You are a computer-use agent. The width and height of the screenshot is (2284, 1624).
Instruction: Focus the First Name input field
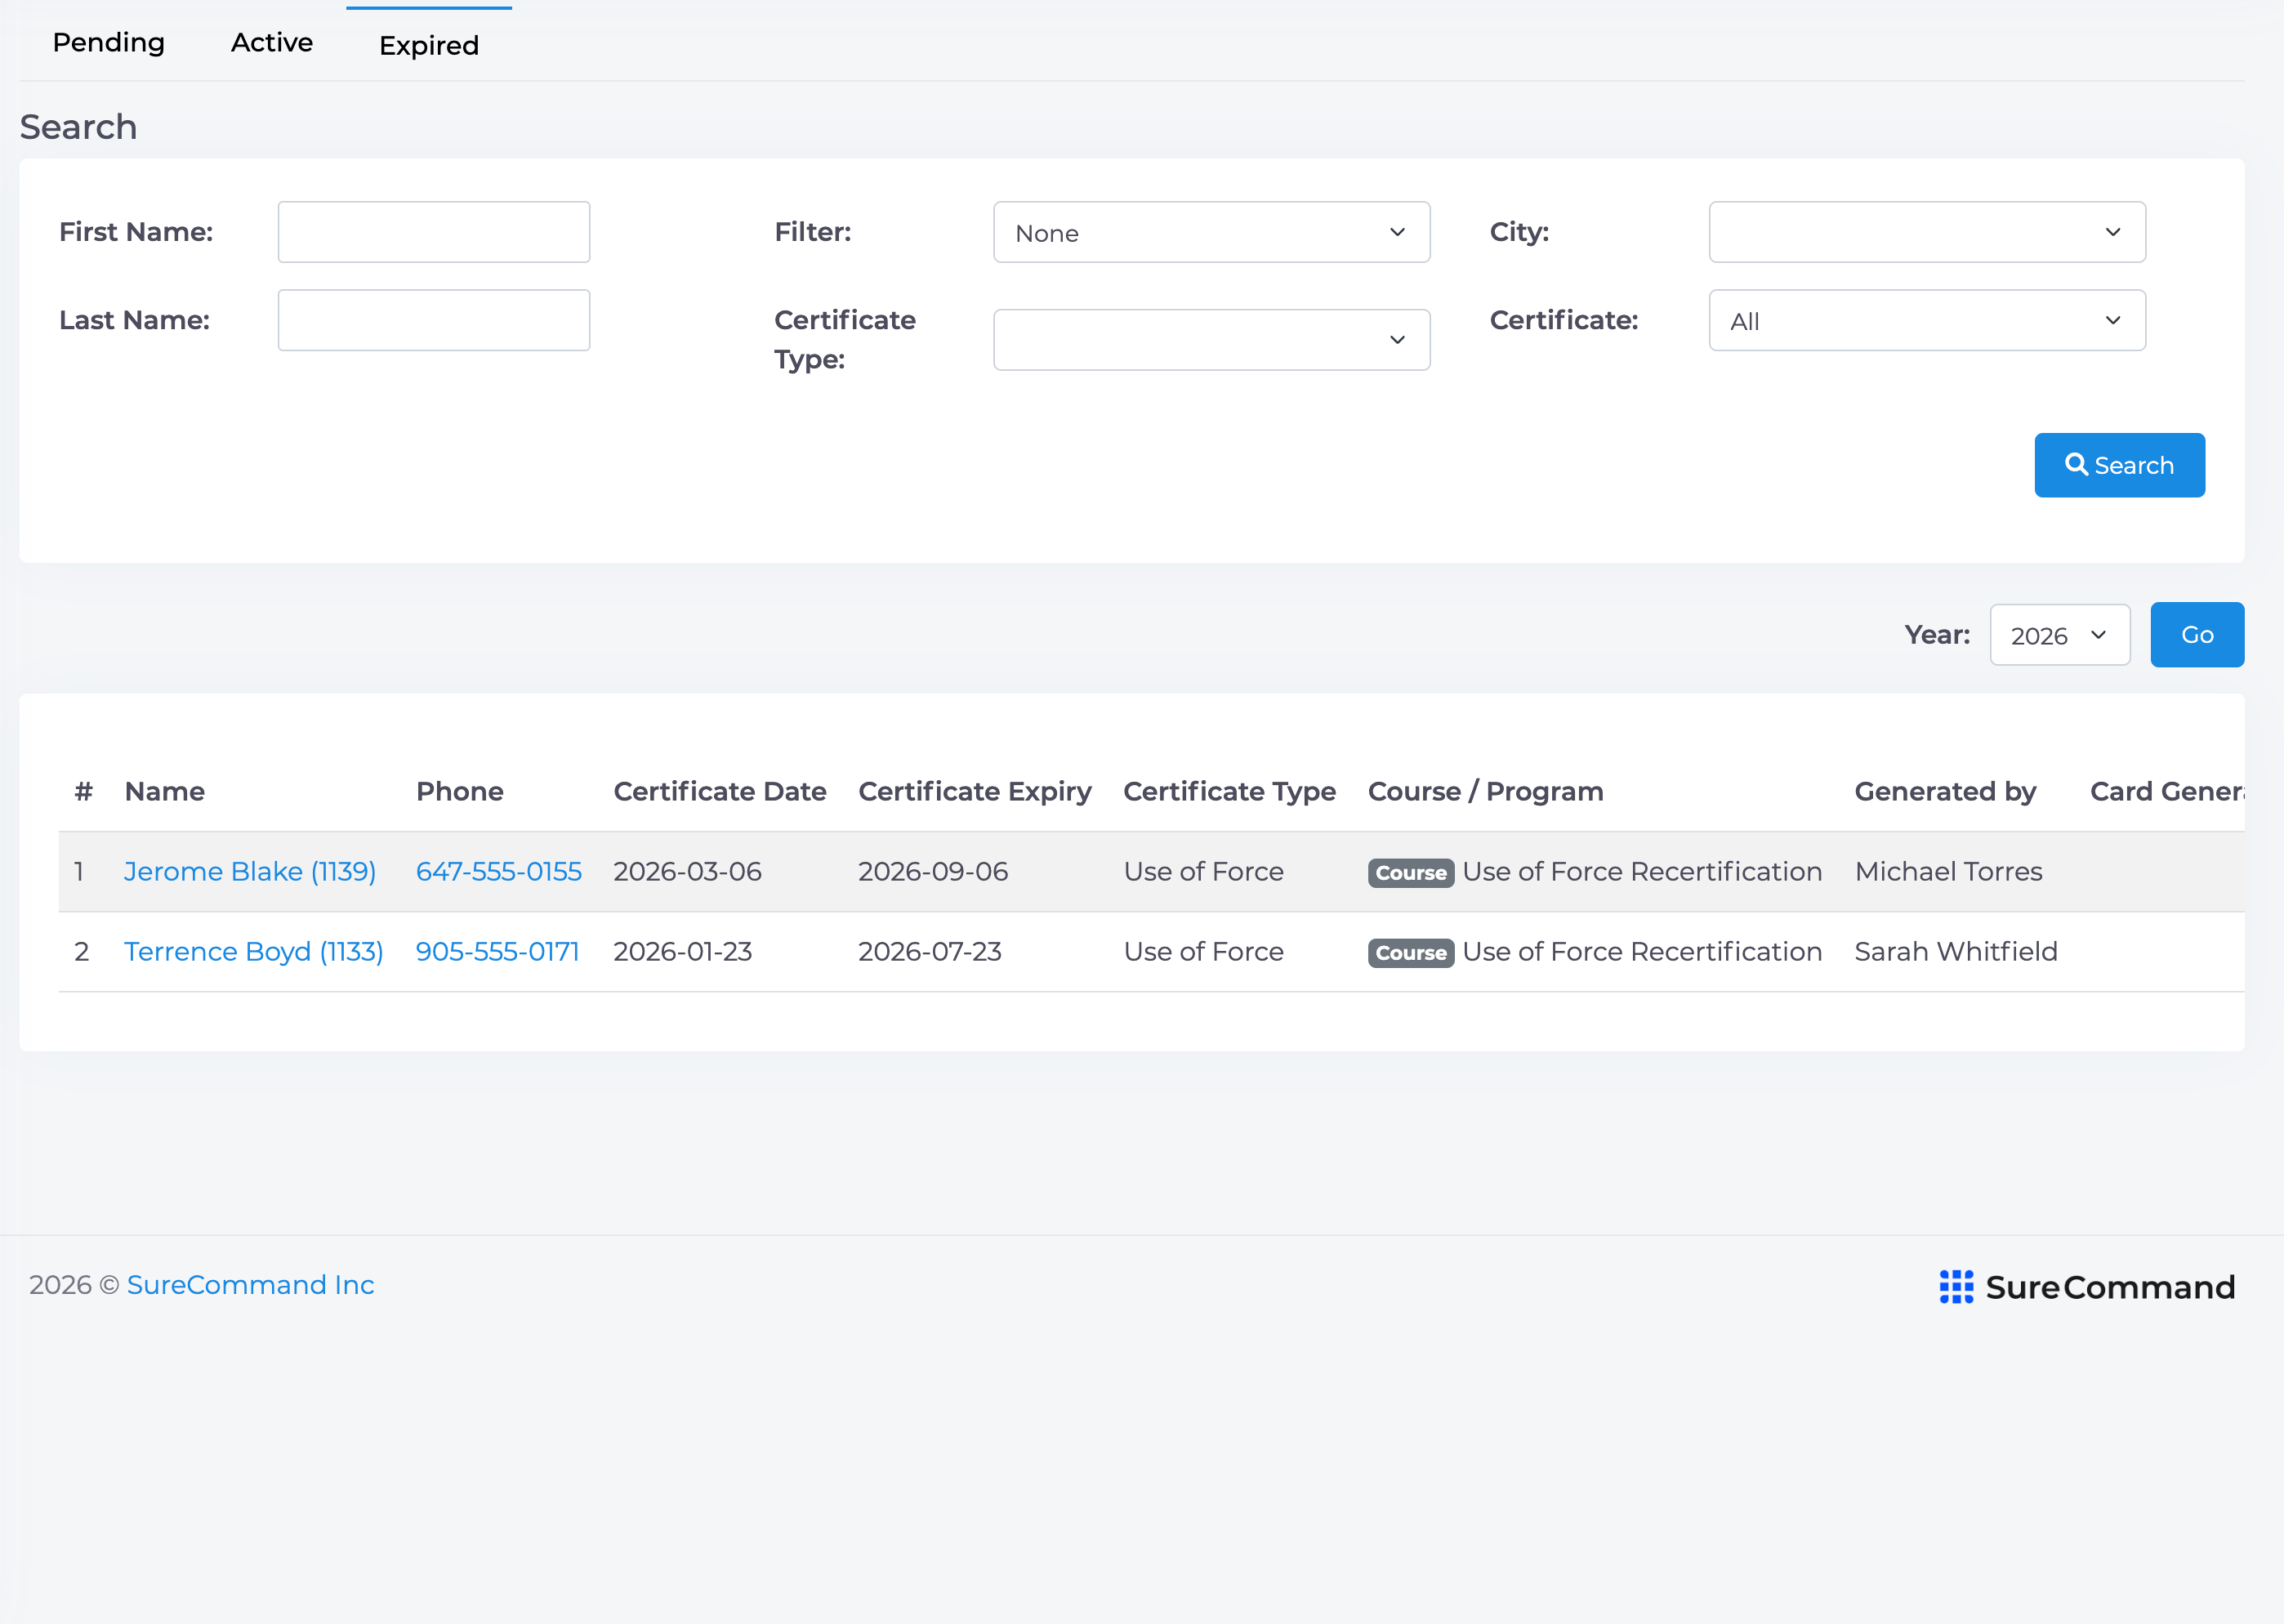point(434,232)
